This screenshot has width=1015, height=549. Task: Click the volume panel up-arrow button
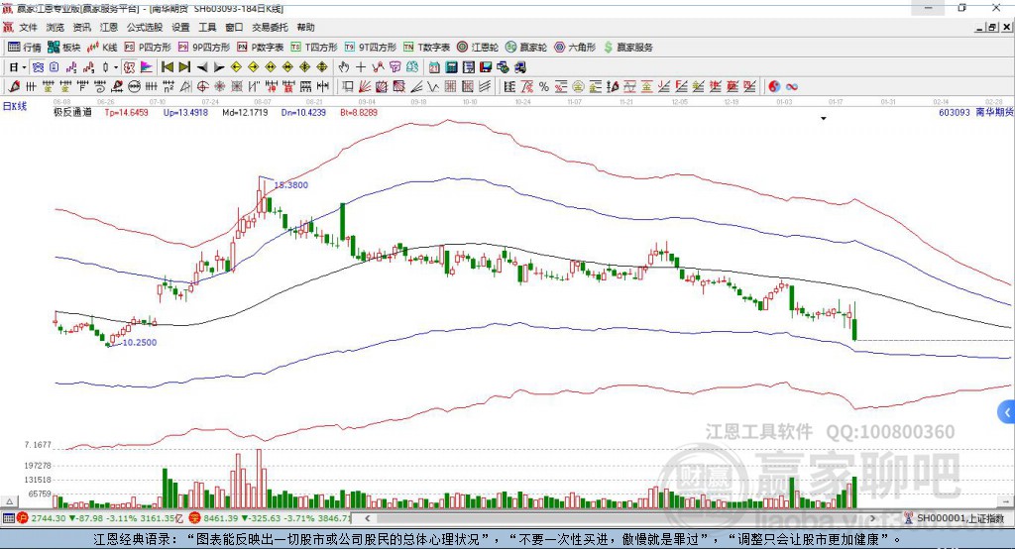[x=9, y=501]
